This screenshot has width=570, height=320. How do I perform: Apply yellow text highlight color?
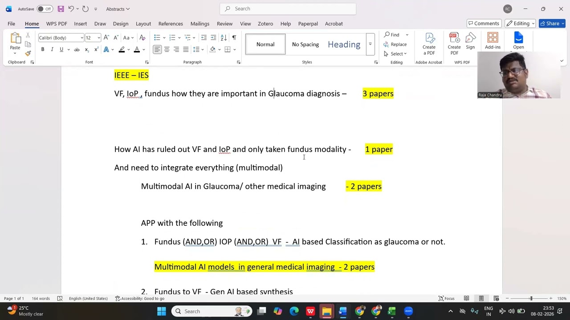[x=122, y=49]
